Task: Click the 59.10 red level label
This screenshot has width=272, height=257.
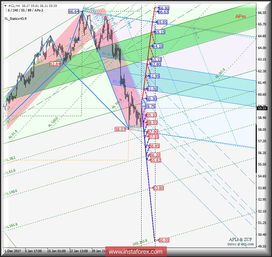Action: coord(151,115)
